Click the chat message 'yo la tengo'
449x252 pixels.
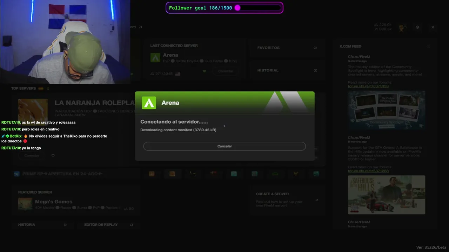(x=31, y=148)
